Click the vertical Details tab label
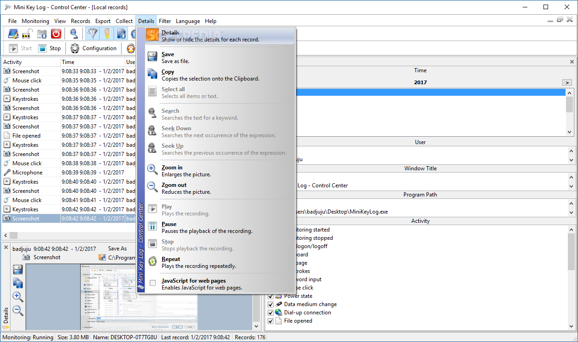The height and width of the screenshot is (342, 578). [6, 314]
